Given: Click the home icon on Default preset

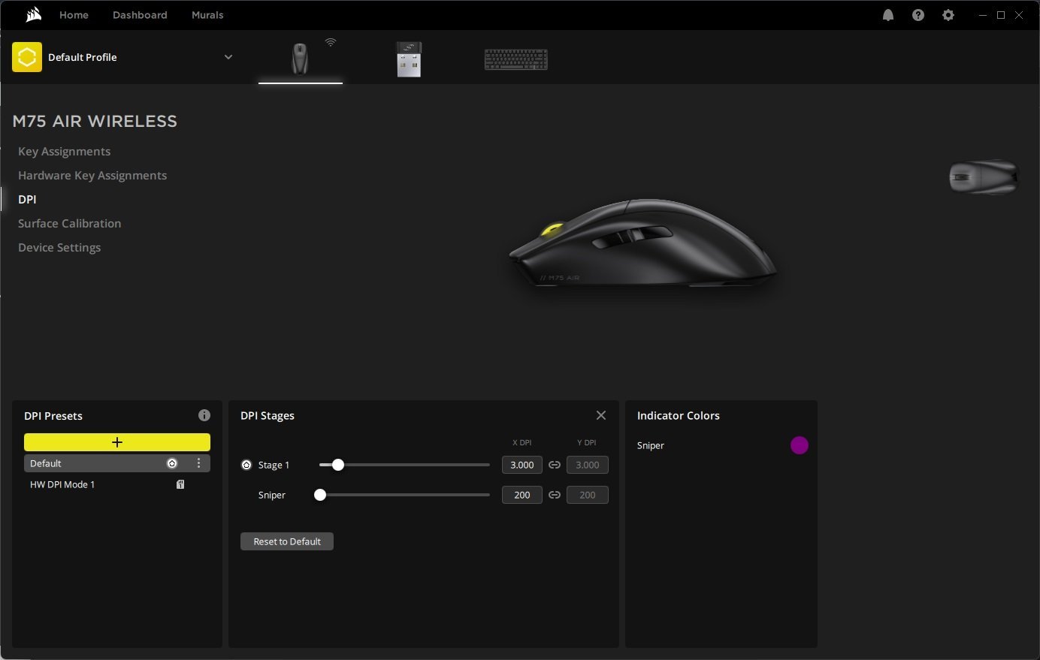Looking at the screenshot, I should click(x=172, y=463).
